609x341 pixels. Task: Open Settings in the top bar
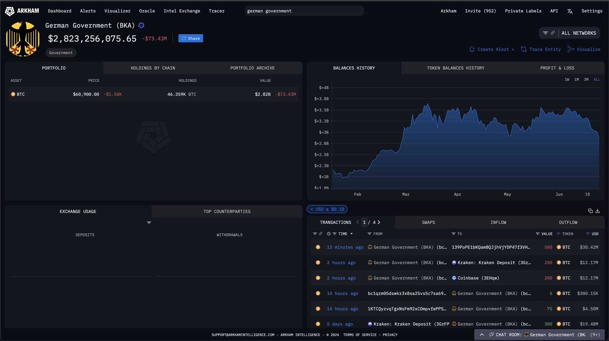pos(592,11)
